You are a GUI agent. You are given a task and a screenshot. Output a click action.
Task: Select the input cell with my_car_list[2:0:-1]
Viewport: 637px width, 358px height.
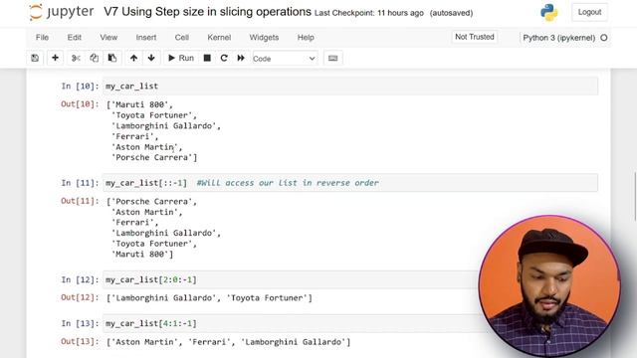[291, 279]
